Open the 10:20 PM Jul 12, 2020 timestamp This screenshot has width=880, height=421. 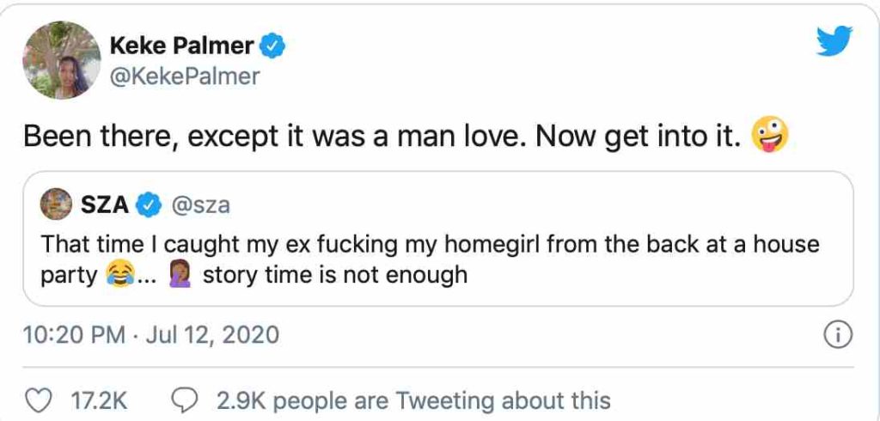tap(151, 334)
